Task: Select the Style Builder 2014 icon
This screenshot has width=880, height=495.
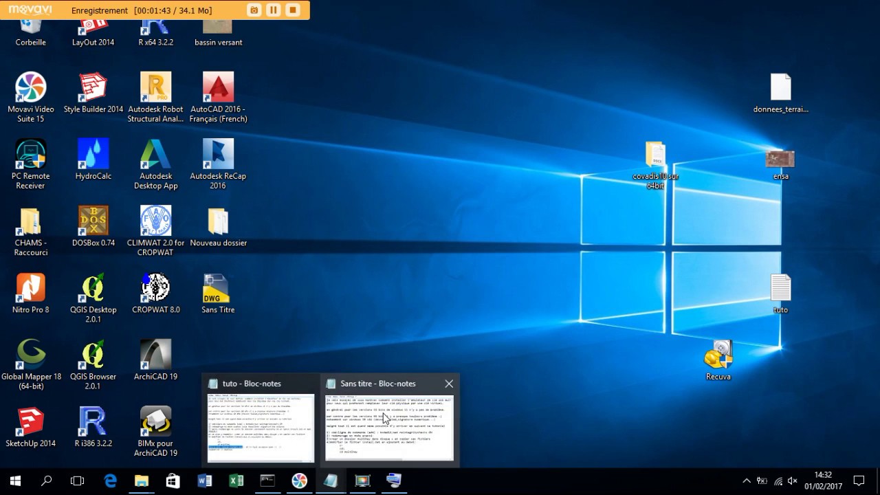Action: 93,93
